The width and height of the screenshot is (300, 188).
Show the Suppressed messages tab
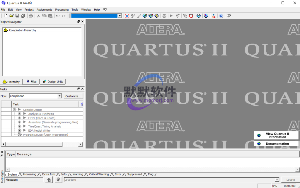[134, 174]
